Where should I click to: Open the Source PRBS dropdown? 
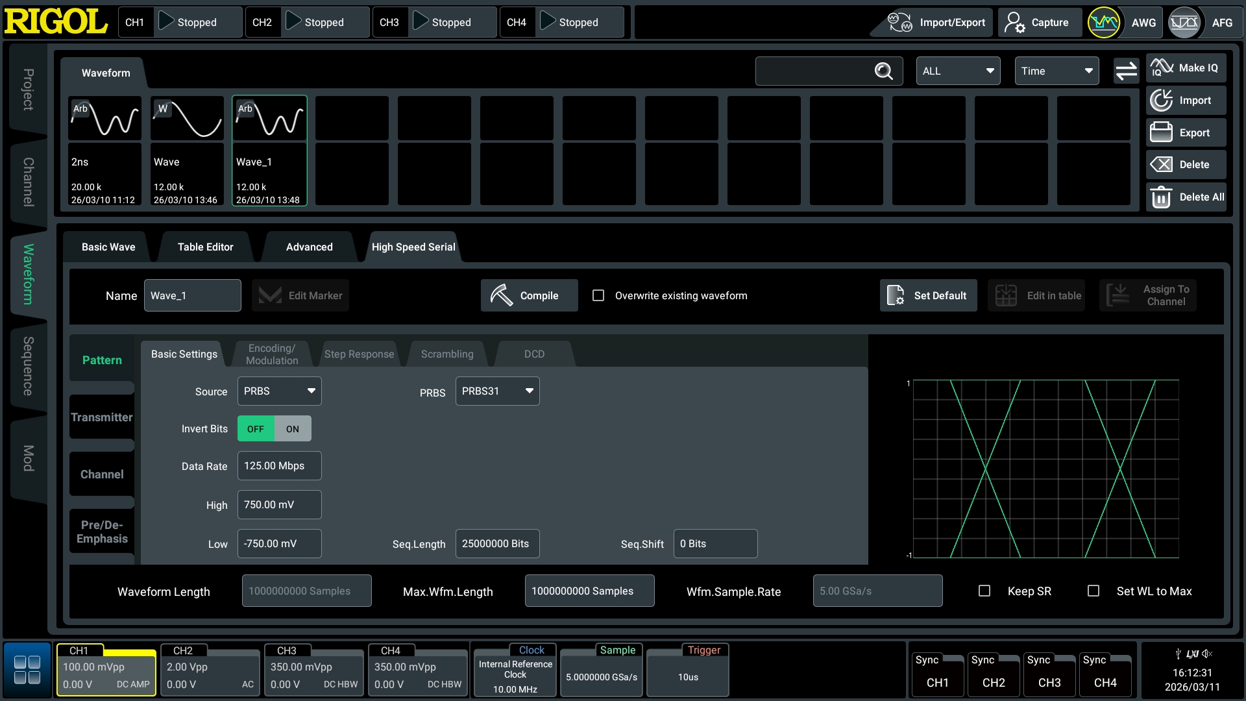(279, 391)
